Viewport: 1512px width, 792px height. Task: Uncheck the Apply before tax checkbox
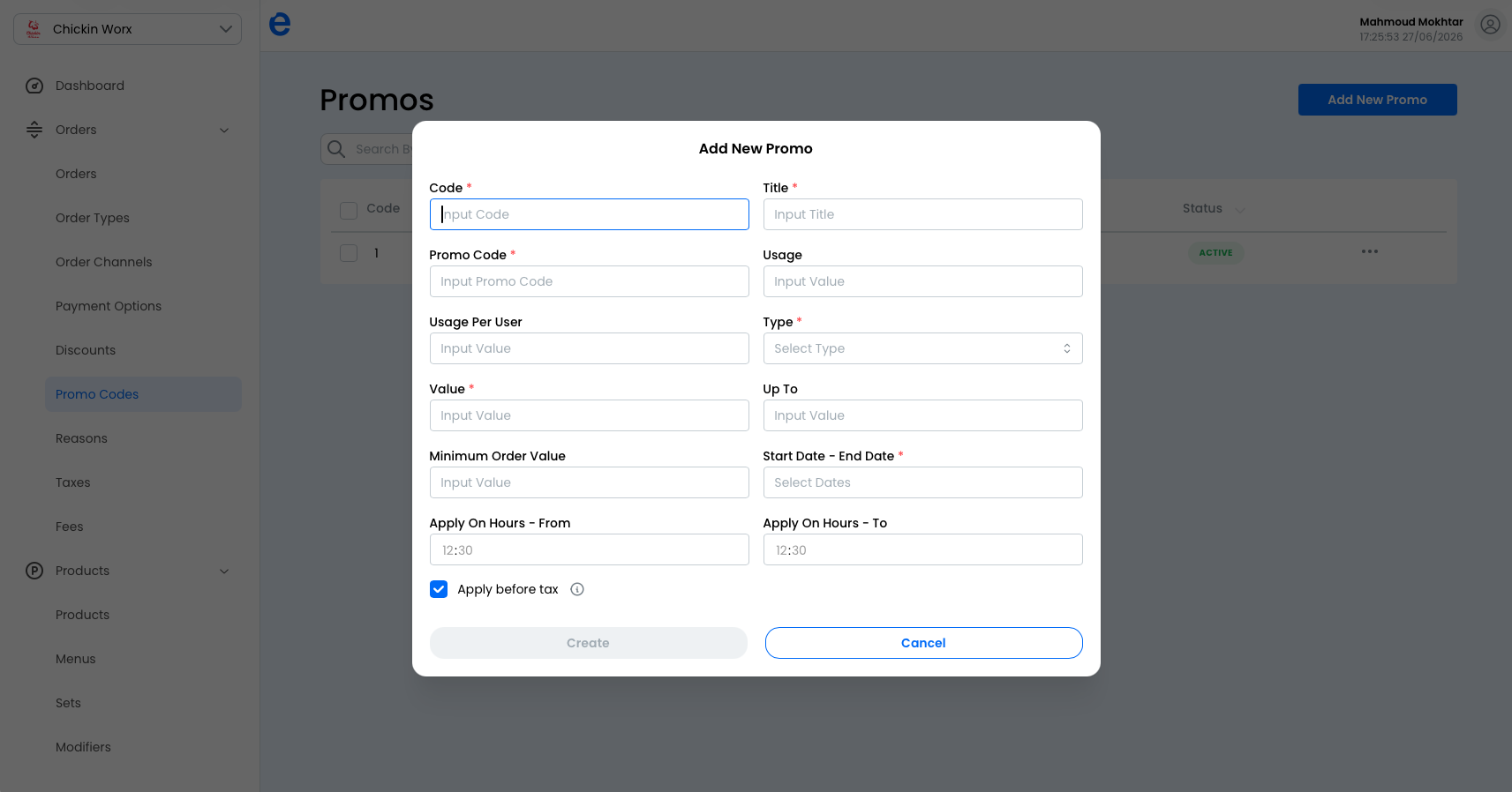[x=439, y=589]
